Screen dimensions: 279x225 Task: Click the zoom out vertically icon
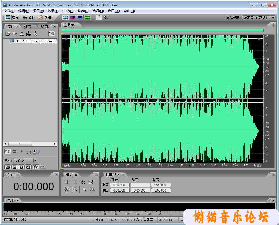(x=92, y=189)
